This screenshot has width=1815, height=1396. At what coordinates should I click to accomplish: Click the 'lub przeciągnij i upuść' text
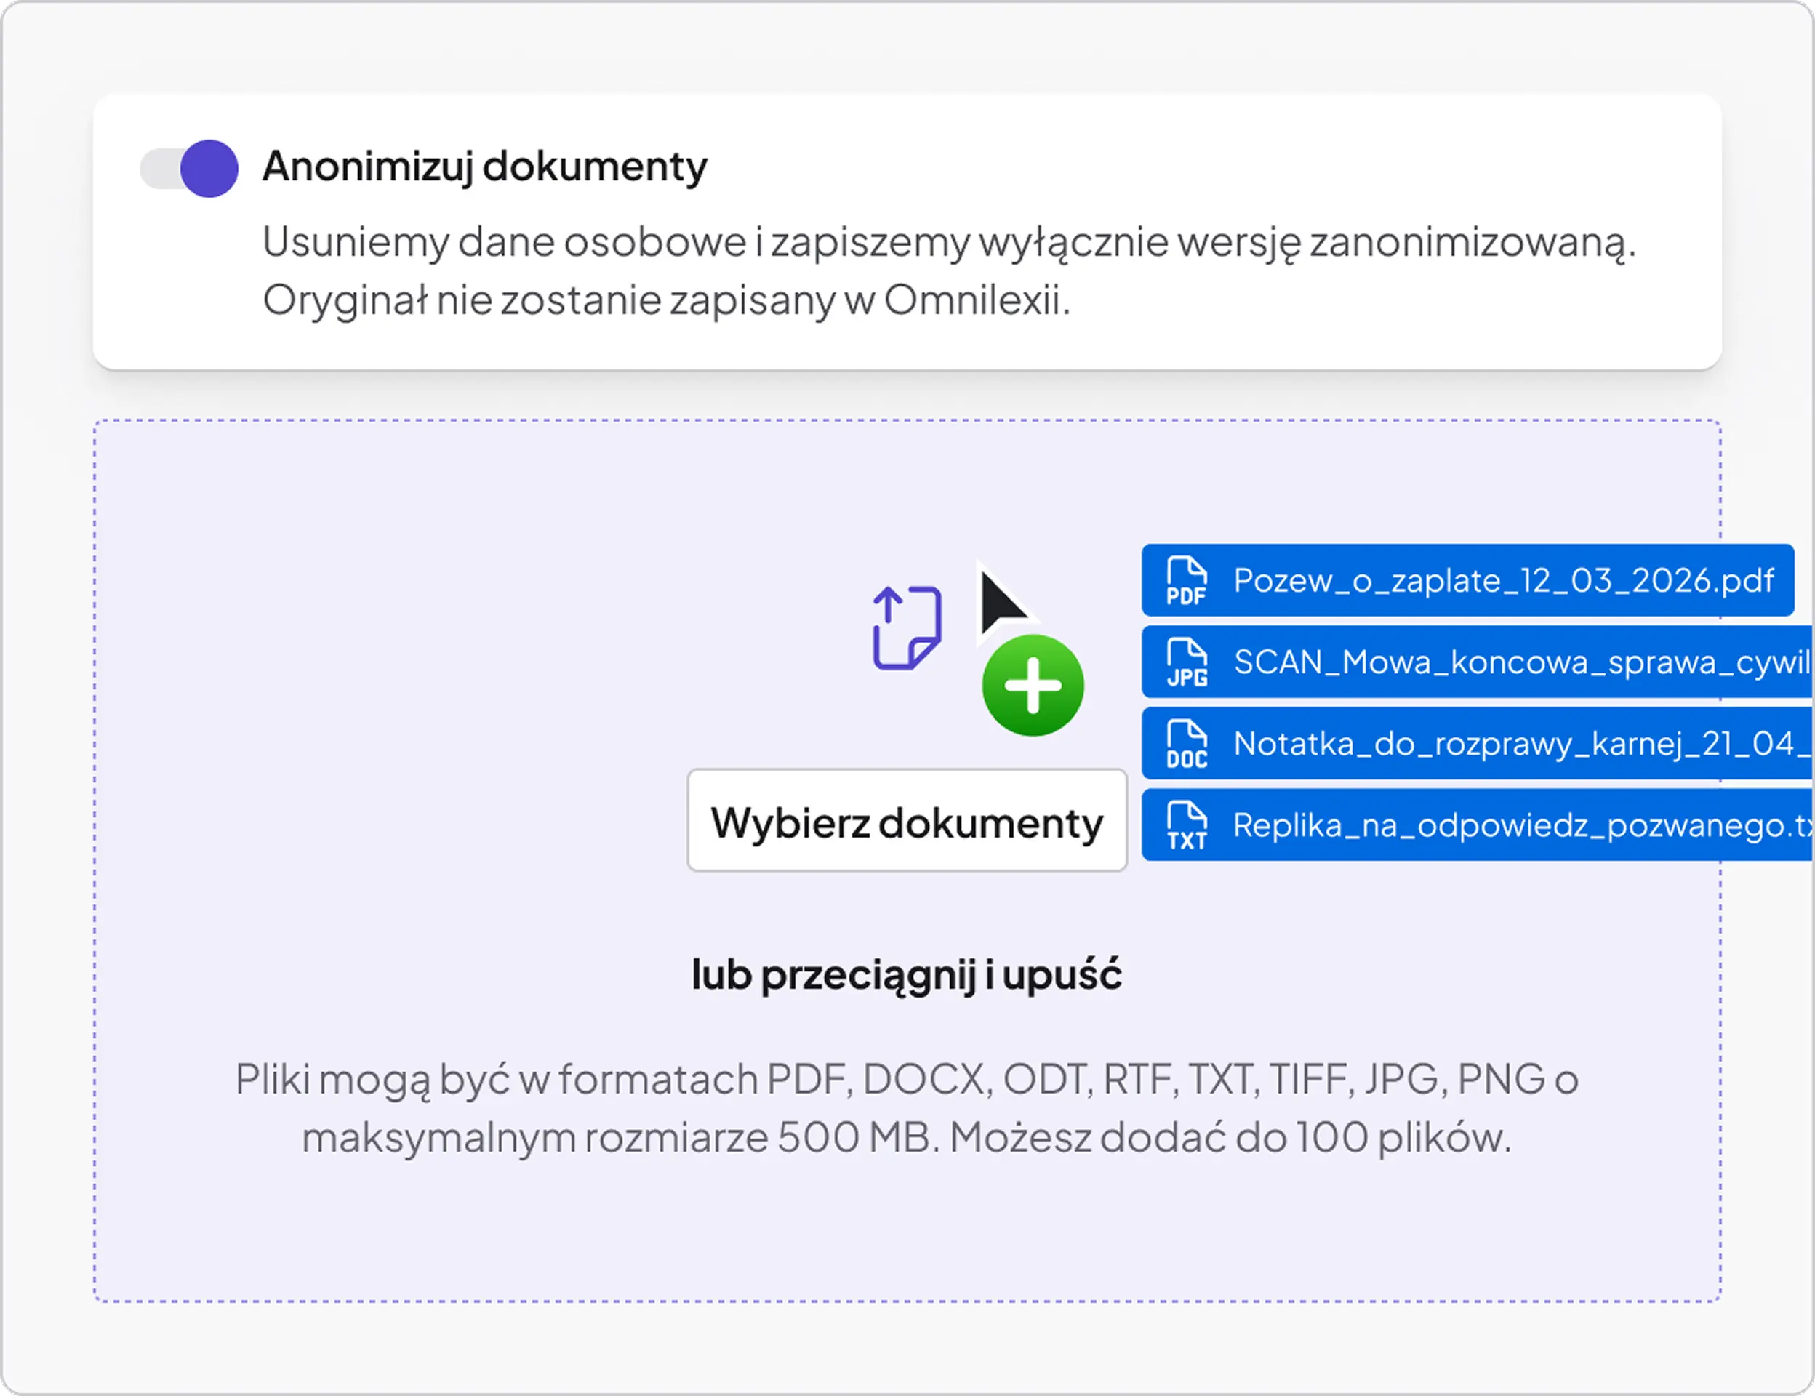coord(907,974)
